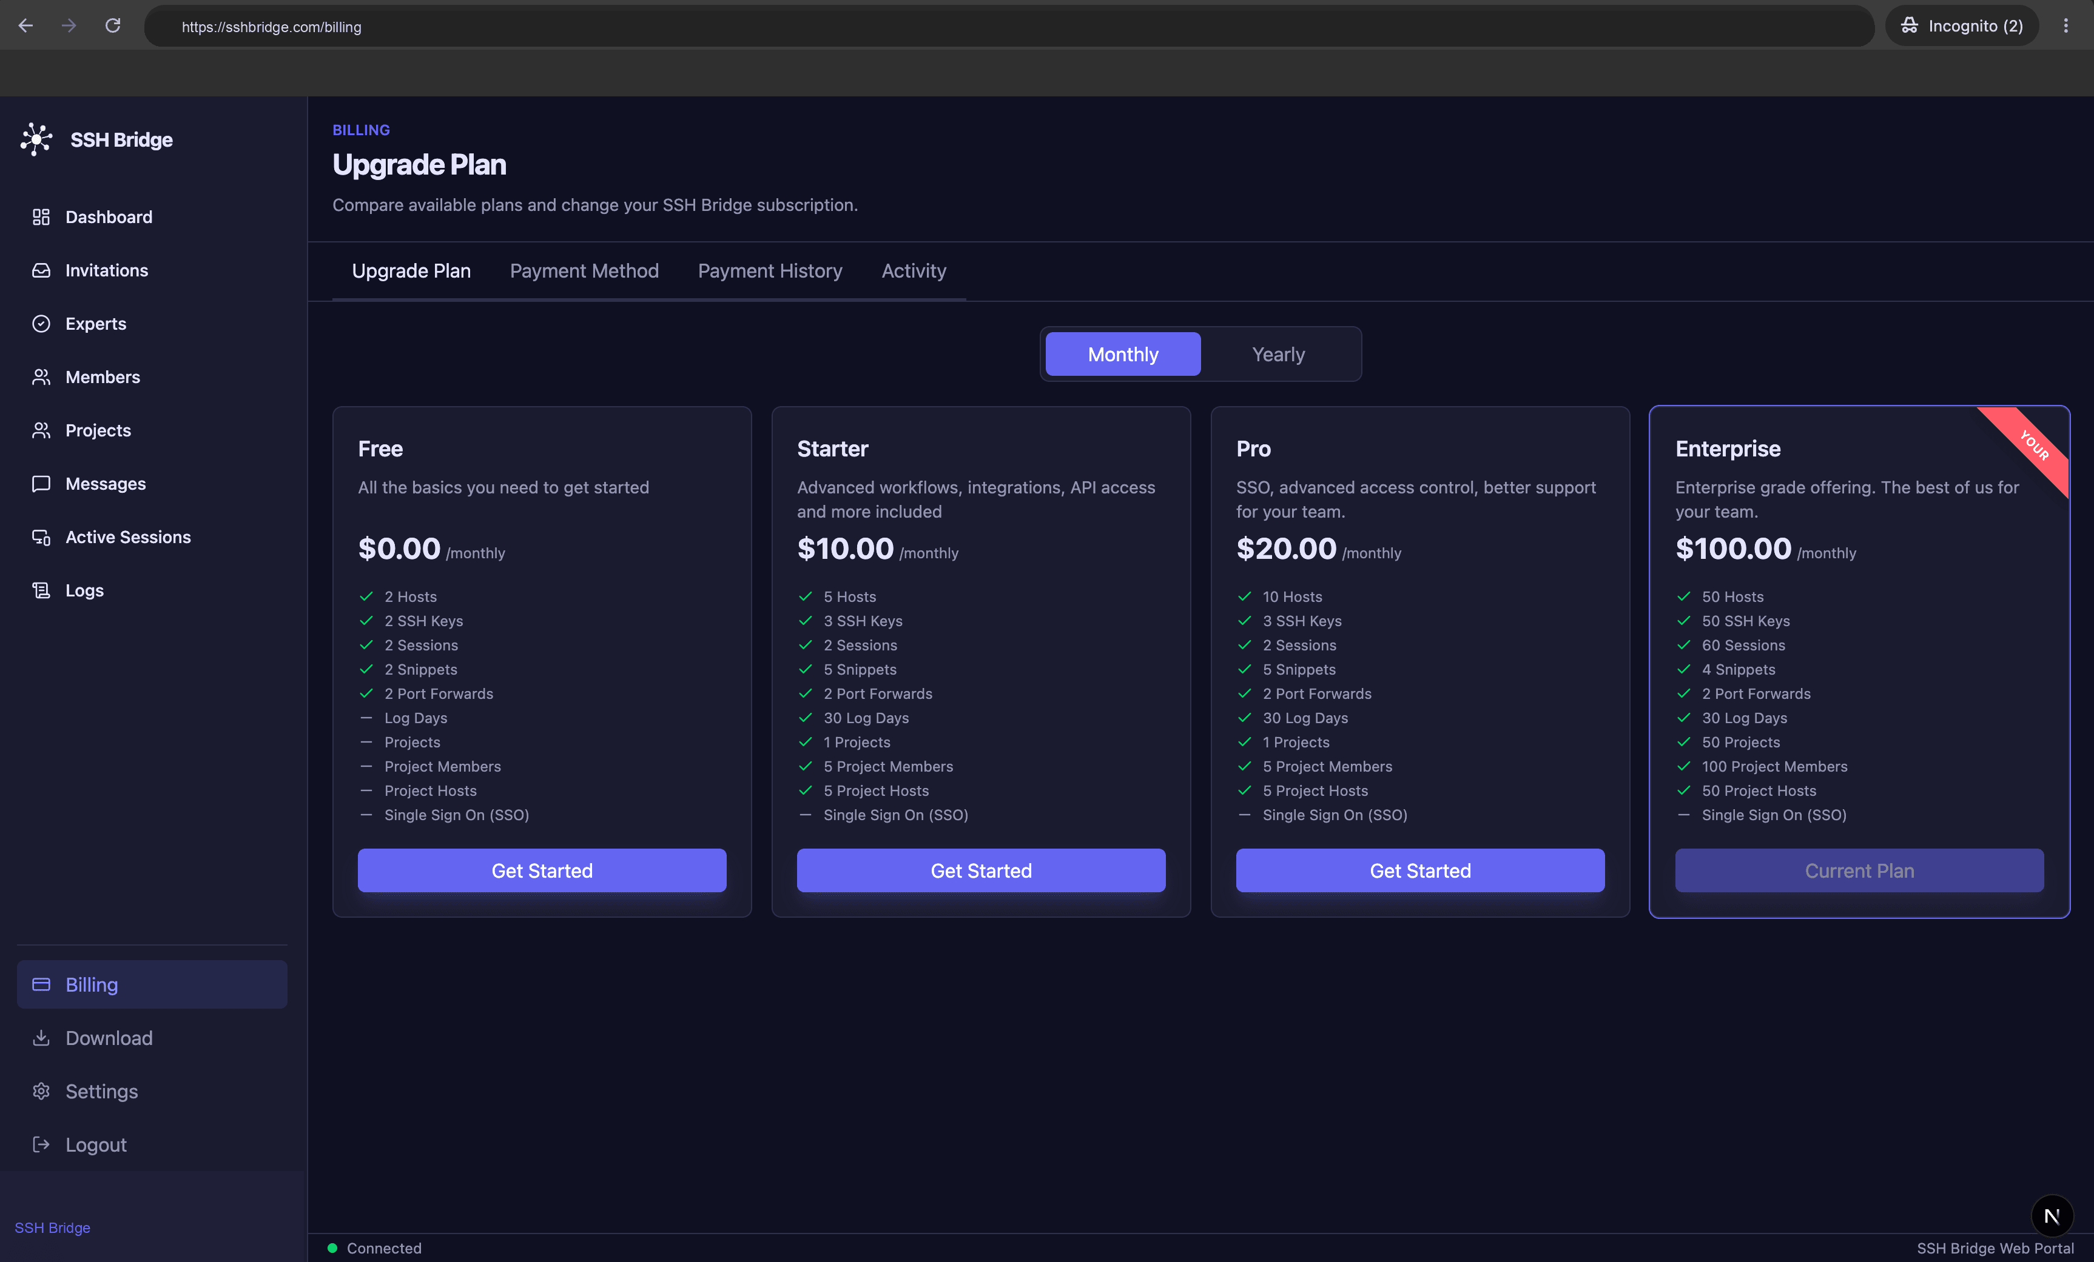Click the $0.00 Free price
This screenshot has width=2094, height=1262.
point(399,549)
